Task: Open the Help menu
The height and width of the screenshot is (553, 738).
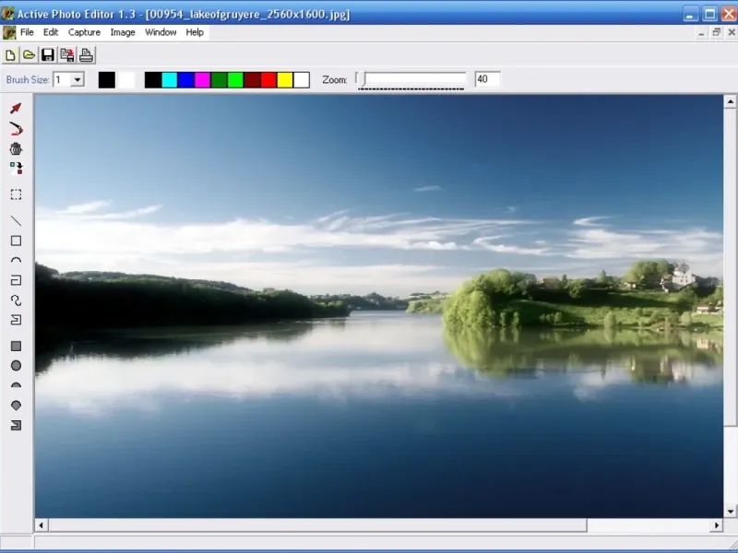Action: tap(195, 32)
